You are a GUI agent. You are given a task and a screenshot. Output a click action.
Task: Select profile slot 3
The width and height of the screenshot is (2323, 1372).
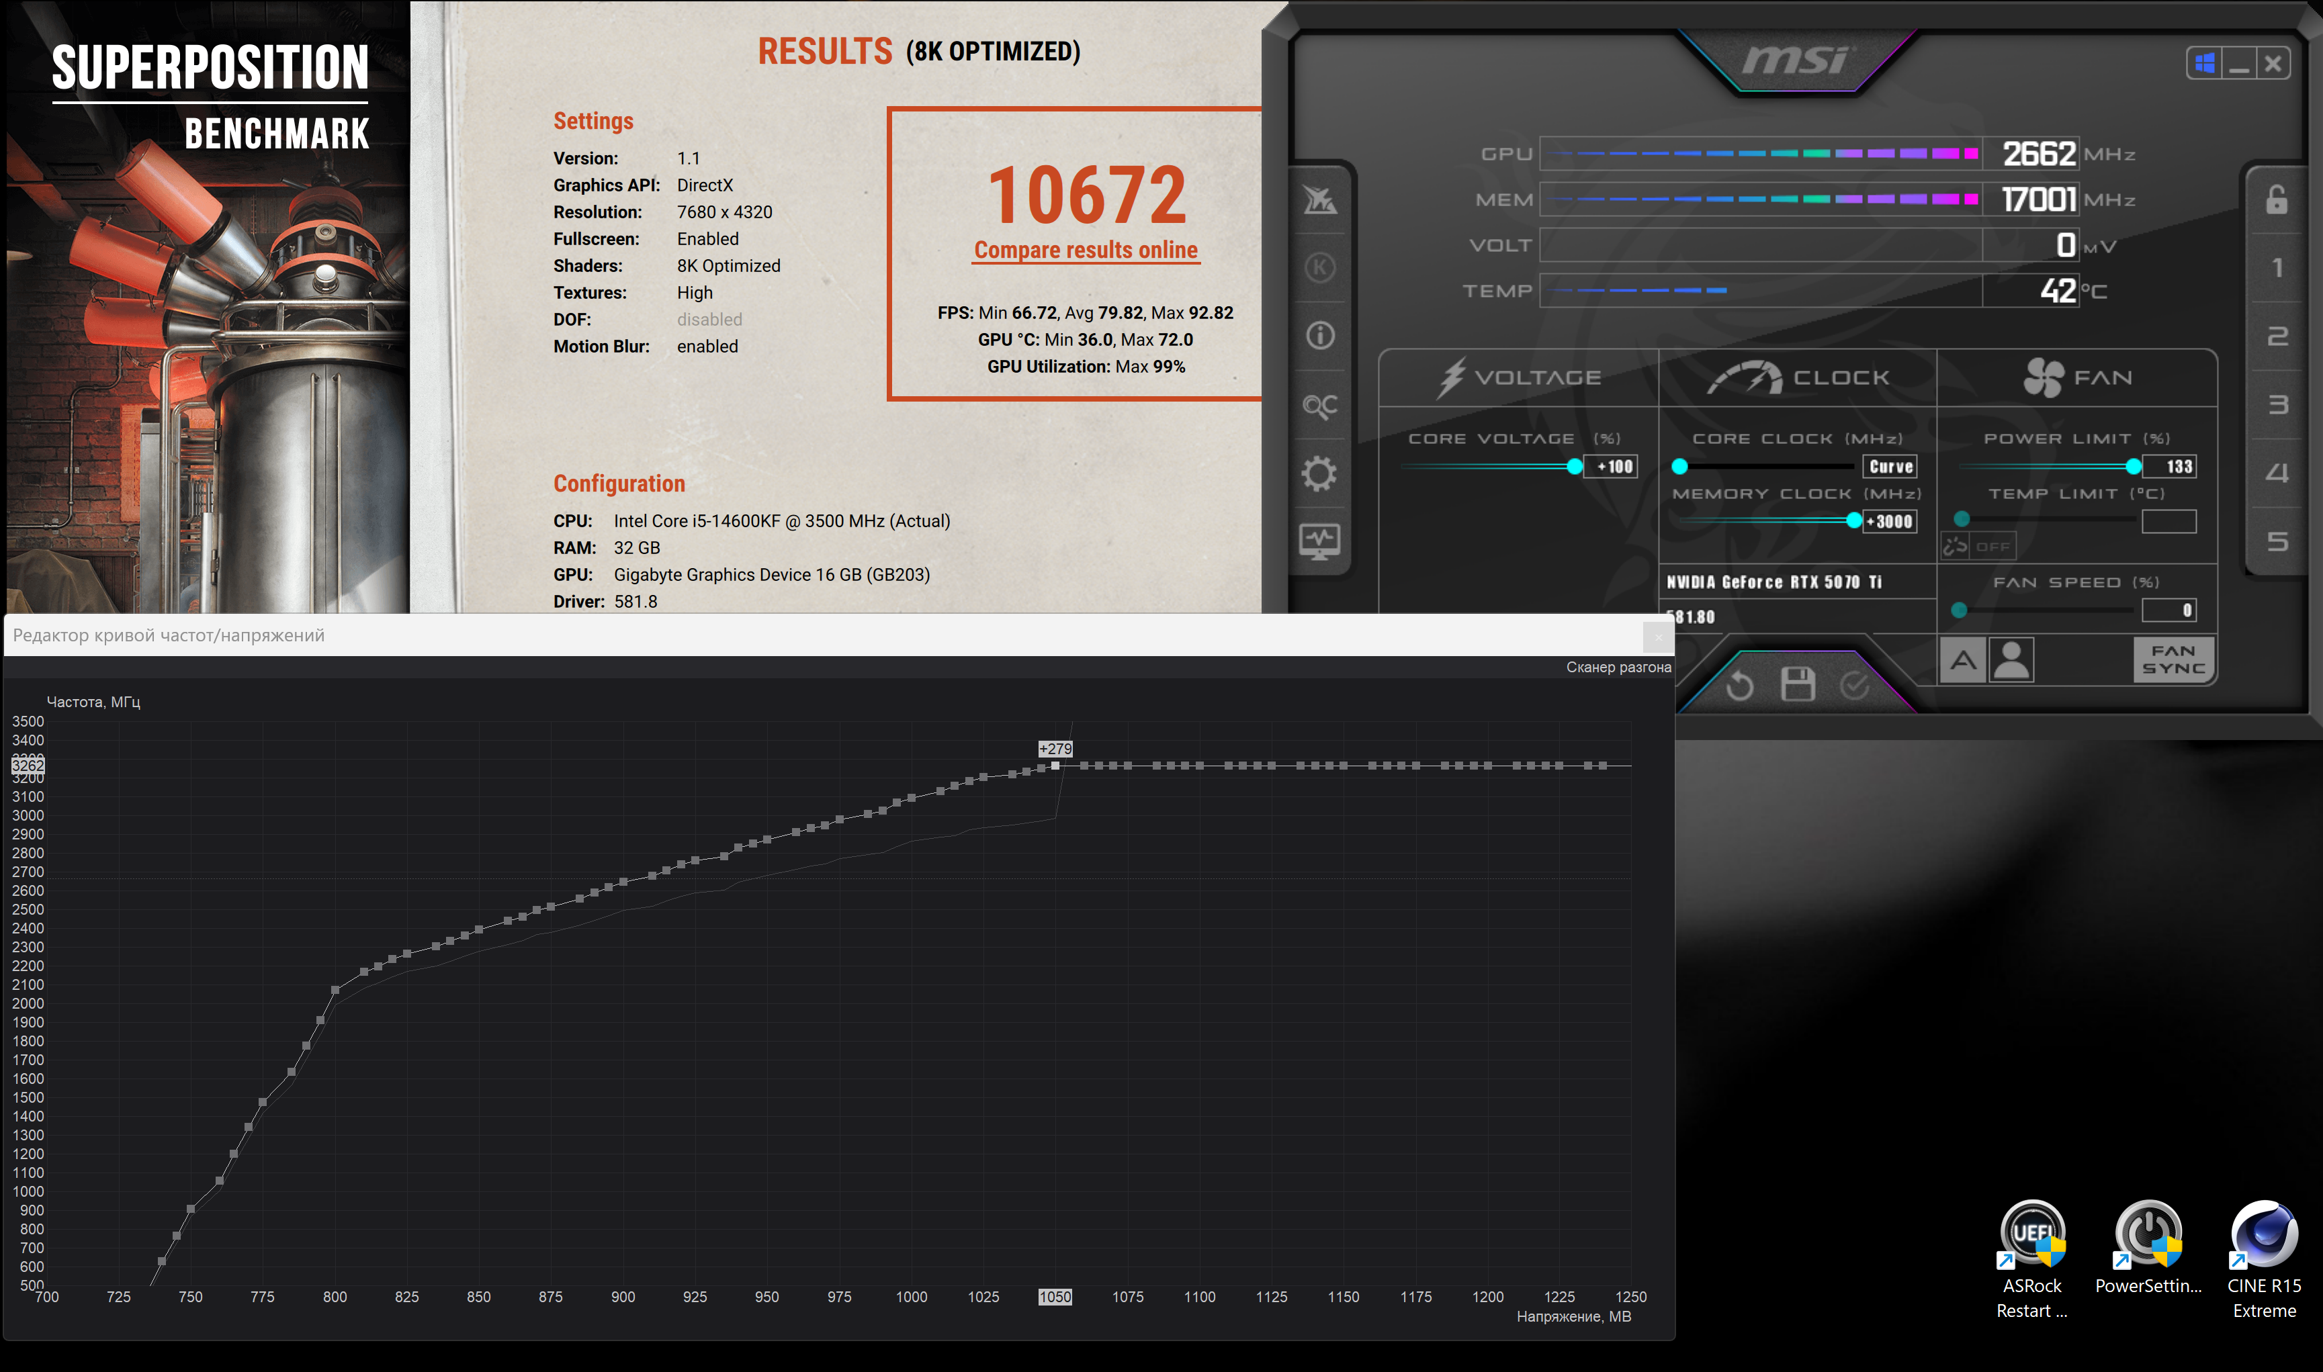click(x=2277, y=405)
